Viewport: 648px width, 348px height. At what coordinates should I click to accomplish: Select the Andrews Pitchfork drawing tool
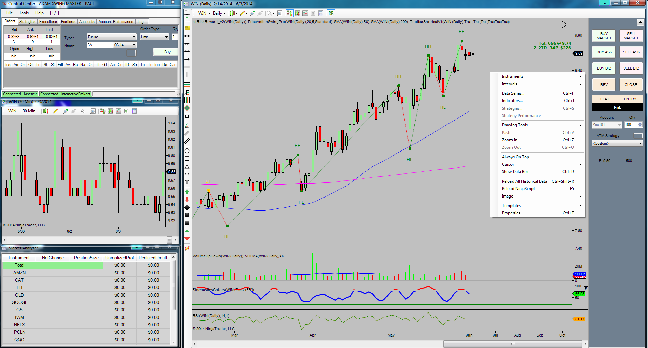click(187, 117)
